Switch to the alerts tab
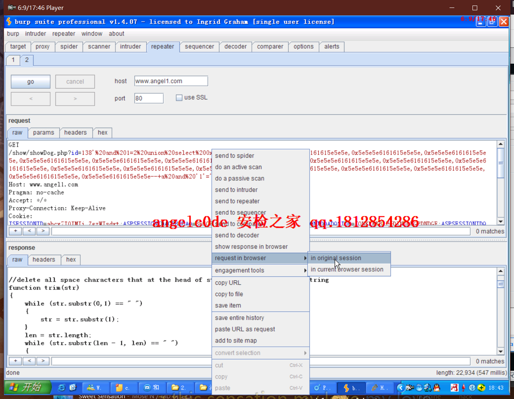This screenshot has width=514, height=399. coord(332,47)
